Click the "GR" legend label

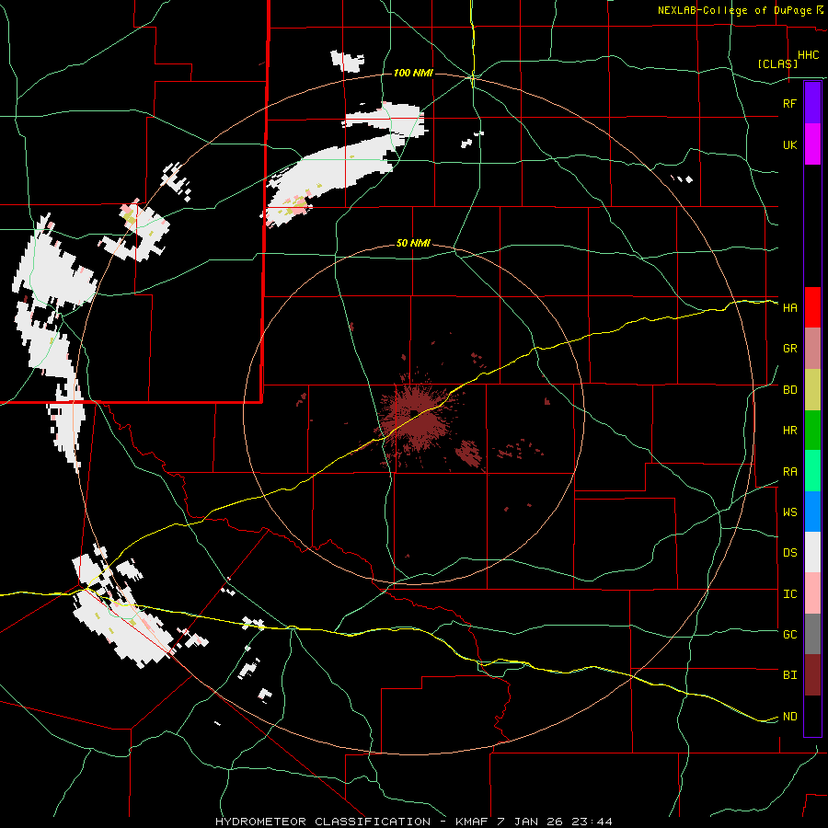click(x=790, y=349)
